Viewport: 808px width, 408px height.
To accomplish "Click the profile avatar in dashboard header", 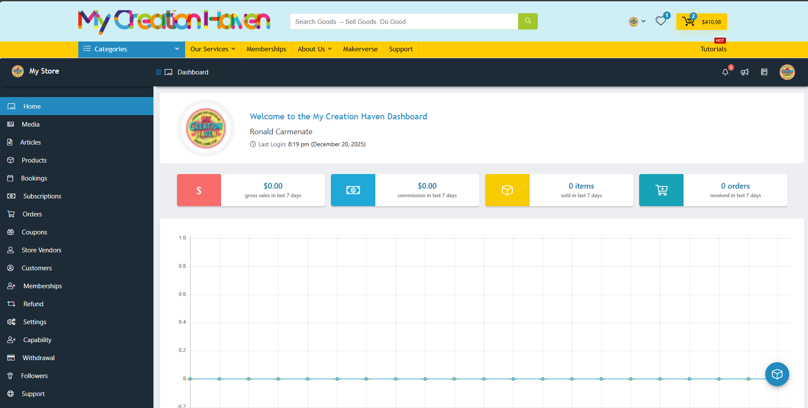I will (787, 72).
